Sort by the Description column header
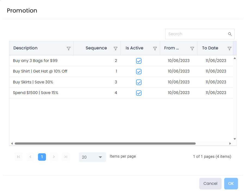 (x=26, y=48)
